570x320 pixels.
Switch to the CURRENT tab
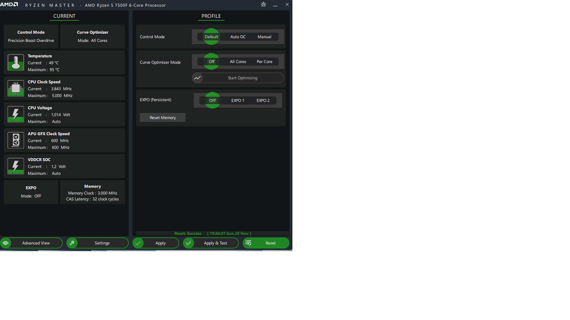click(x=64, y=16)
